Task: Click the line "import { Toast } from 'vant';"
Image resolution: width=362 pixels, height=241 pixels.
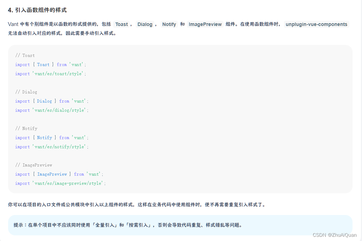Action: point(50,65)
